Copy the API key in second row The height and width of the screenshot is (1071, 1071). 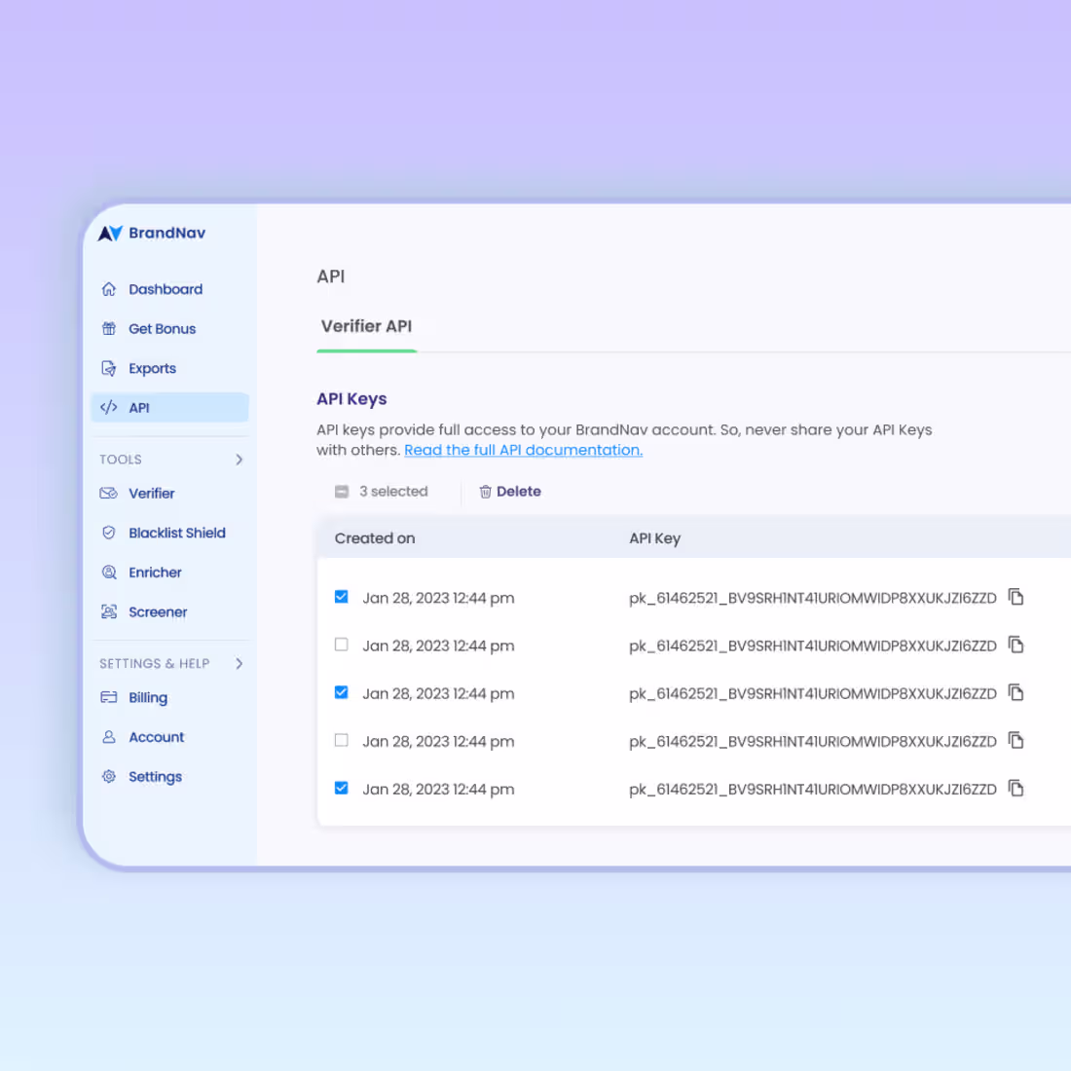point(1016,645)
